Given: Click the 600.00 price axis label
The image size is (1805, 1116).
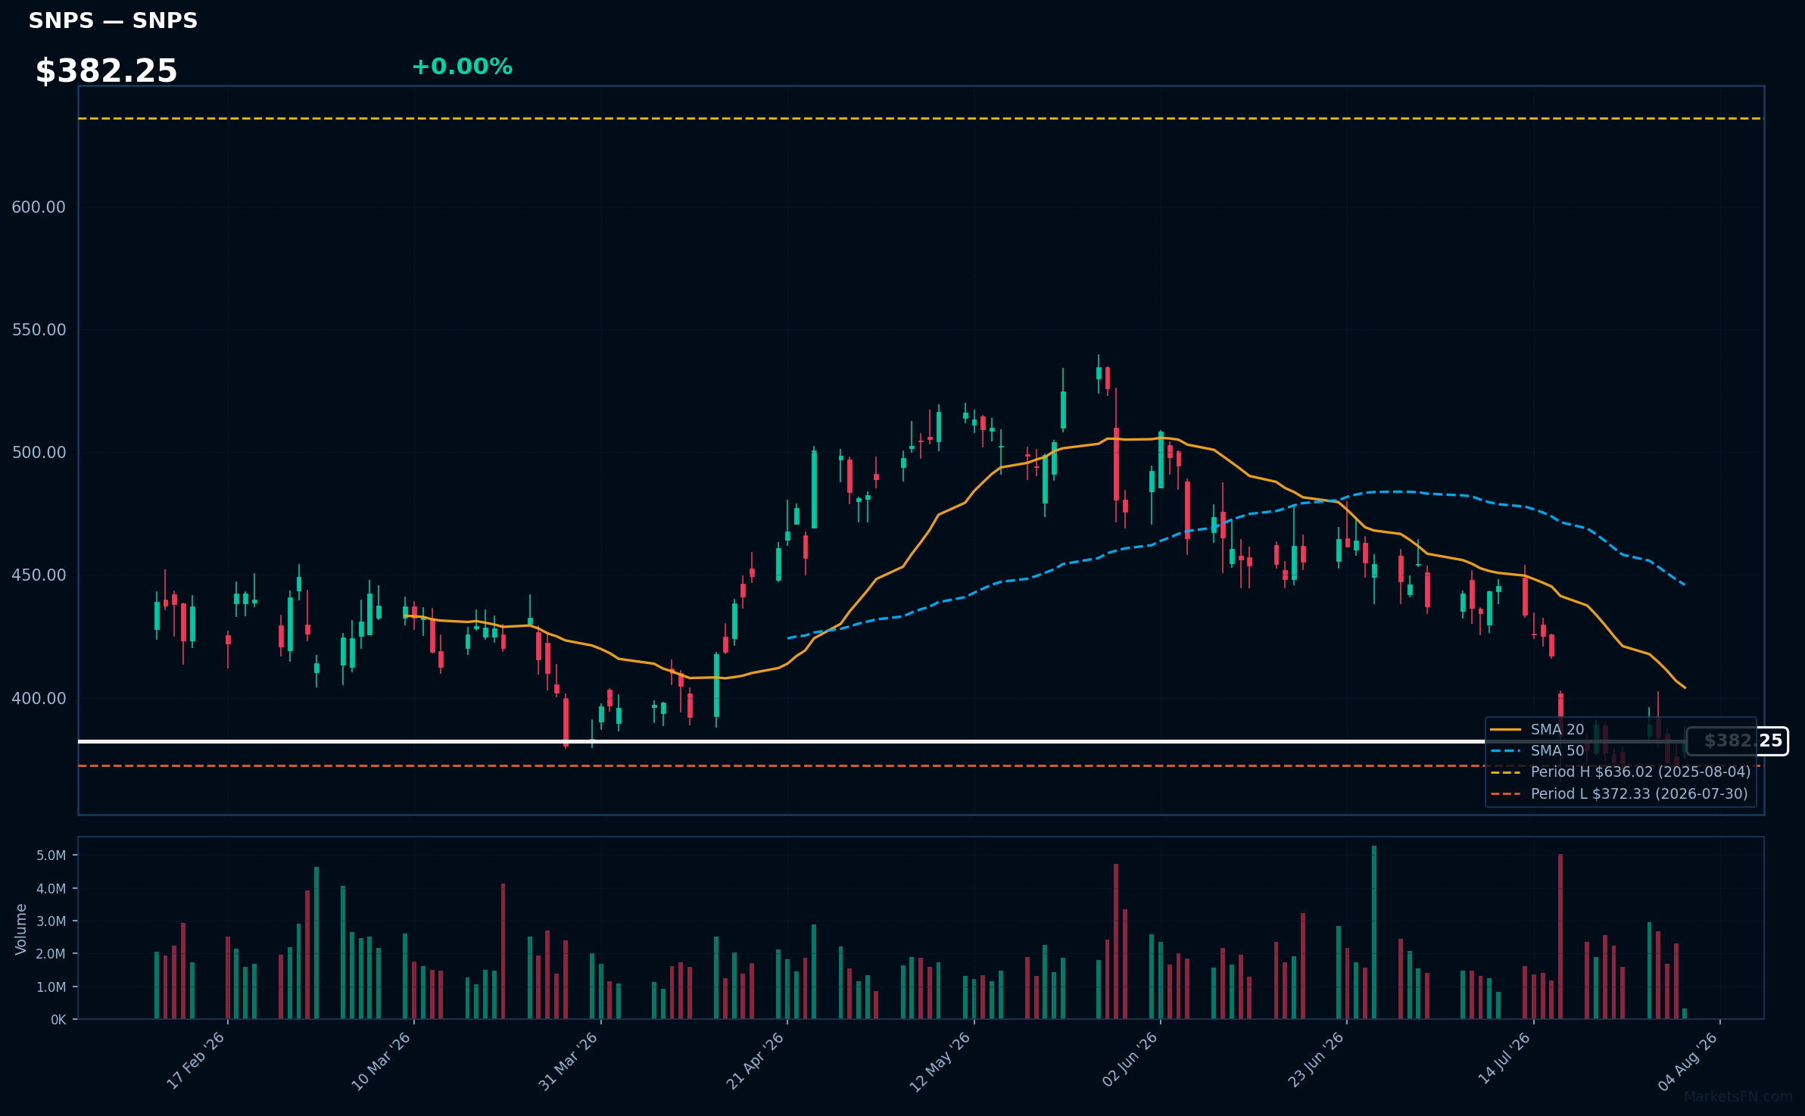Looking at the screenshot, I should (39, 207).
